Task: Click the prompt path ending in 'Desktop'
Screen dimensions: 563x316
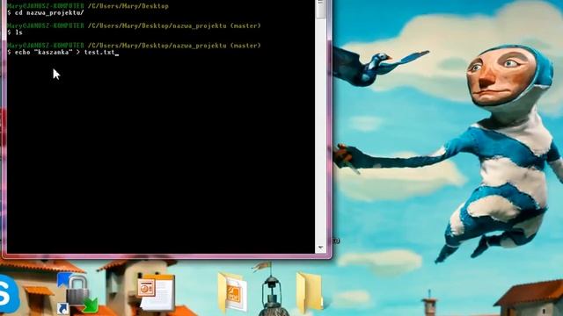Action: (x=128, y=6)
